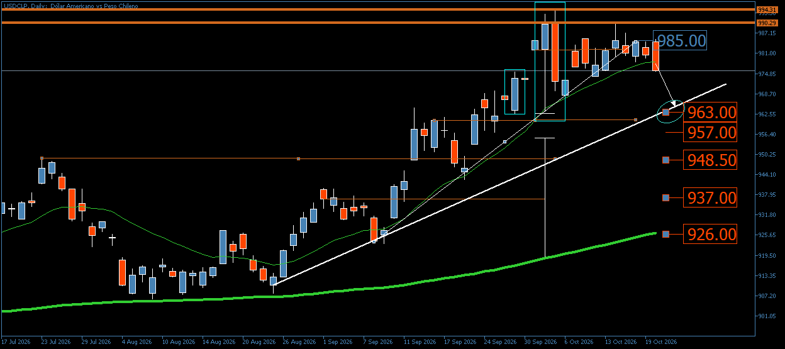Click the 17 Sep 2026 date label
The width and height of the screenshot is (785, 349).
[461, 343]
